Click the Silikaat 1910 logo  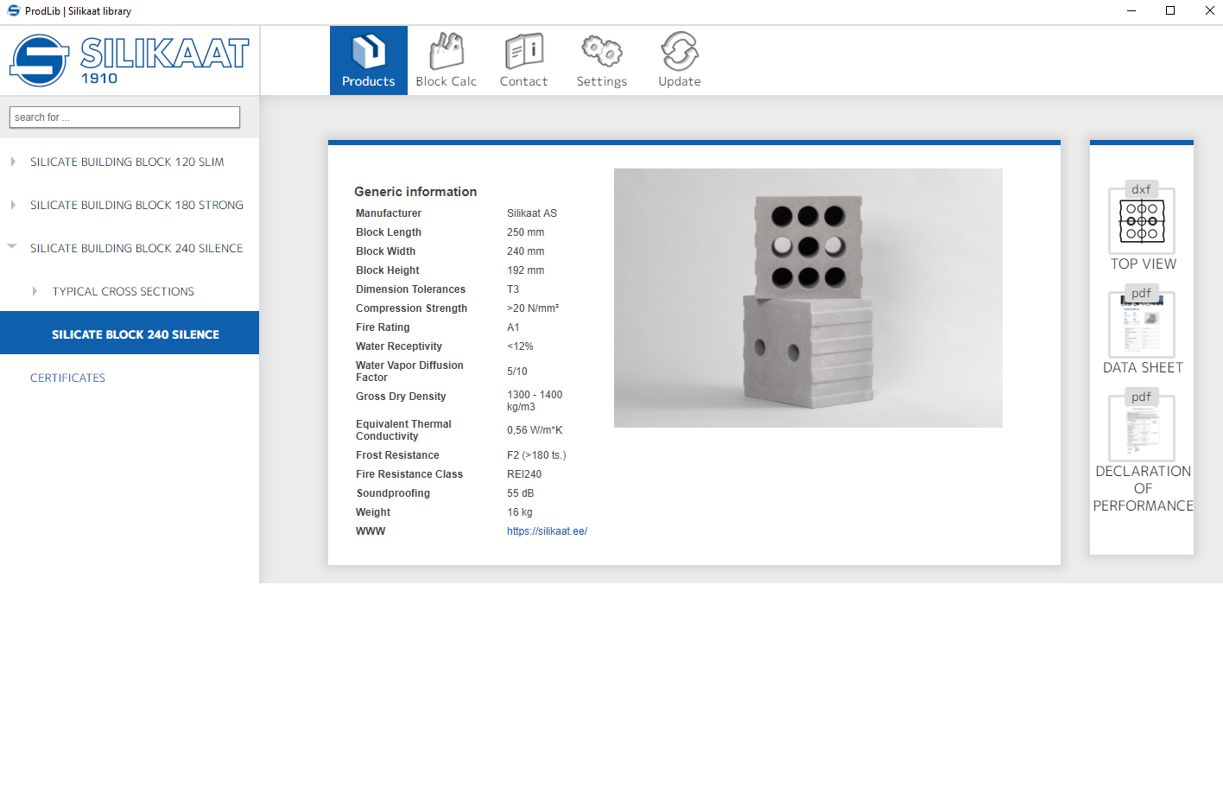pos(130,60)
